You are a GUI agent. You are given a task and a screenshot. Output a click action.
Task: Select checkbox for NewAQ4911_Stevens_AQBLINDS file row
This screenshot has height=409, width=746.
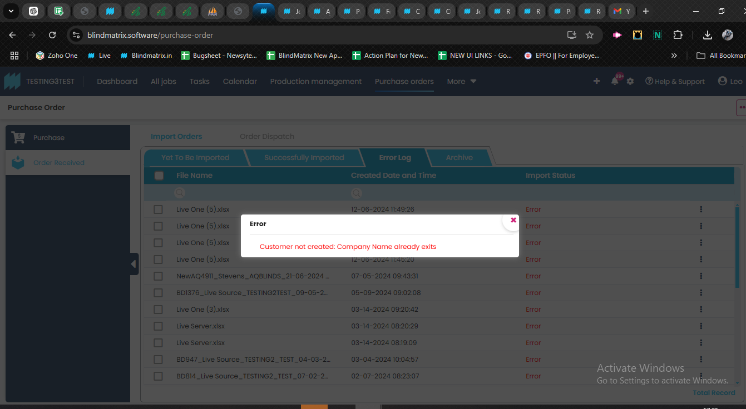click(x=159, y=276)
